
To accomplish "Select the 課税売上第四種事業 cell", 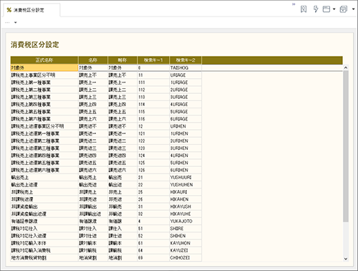I will 44,105.
